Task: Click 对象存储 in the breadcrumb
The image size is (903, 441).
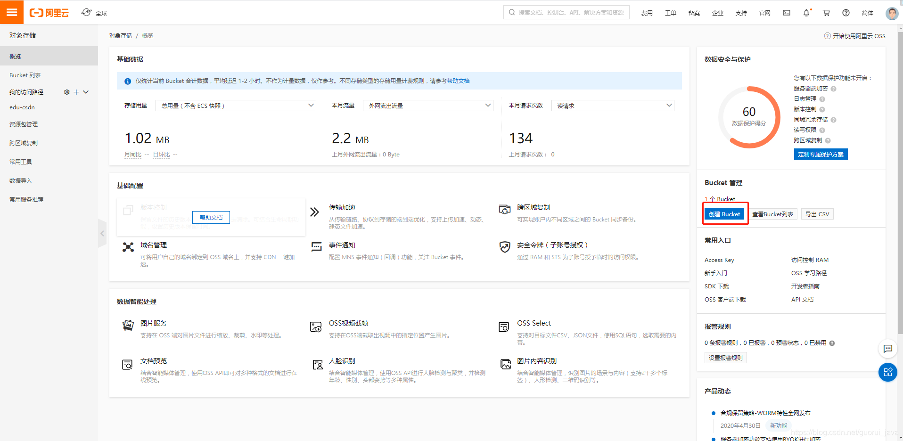Action: [121, 36]
